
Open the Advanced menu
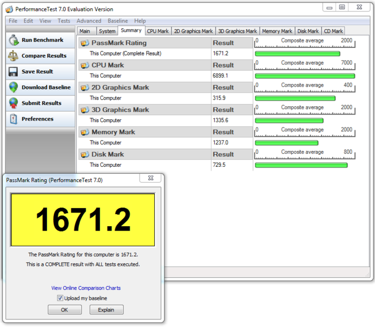tap(89, 21)
